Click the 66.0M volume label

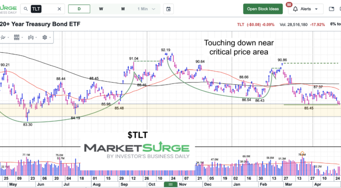pyautogui.click(x=246, y=156)
